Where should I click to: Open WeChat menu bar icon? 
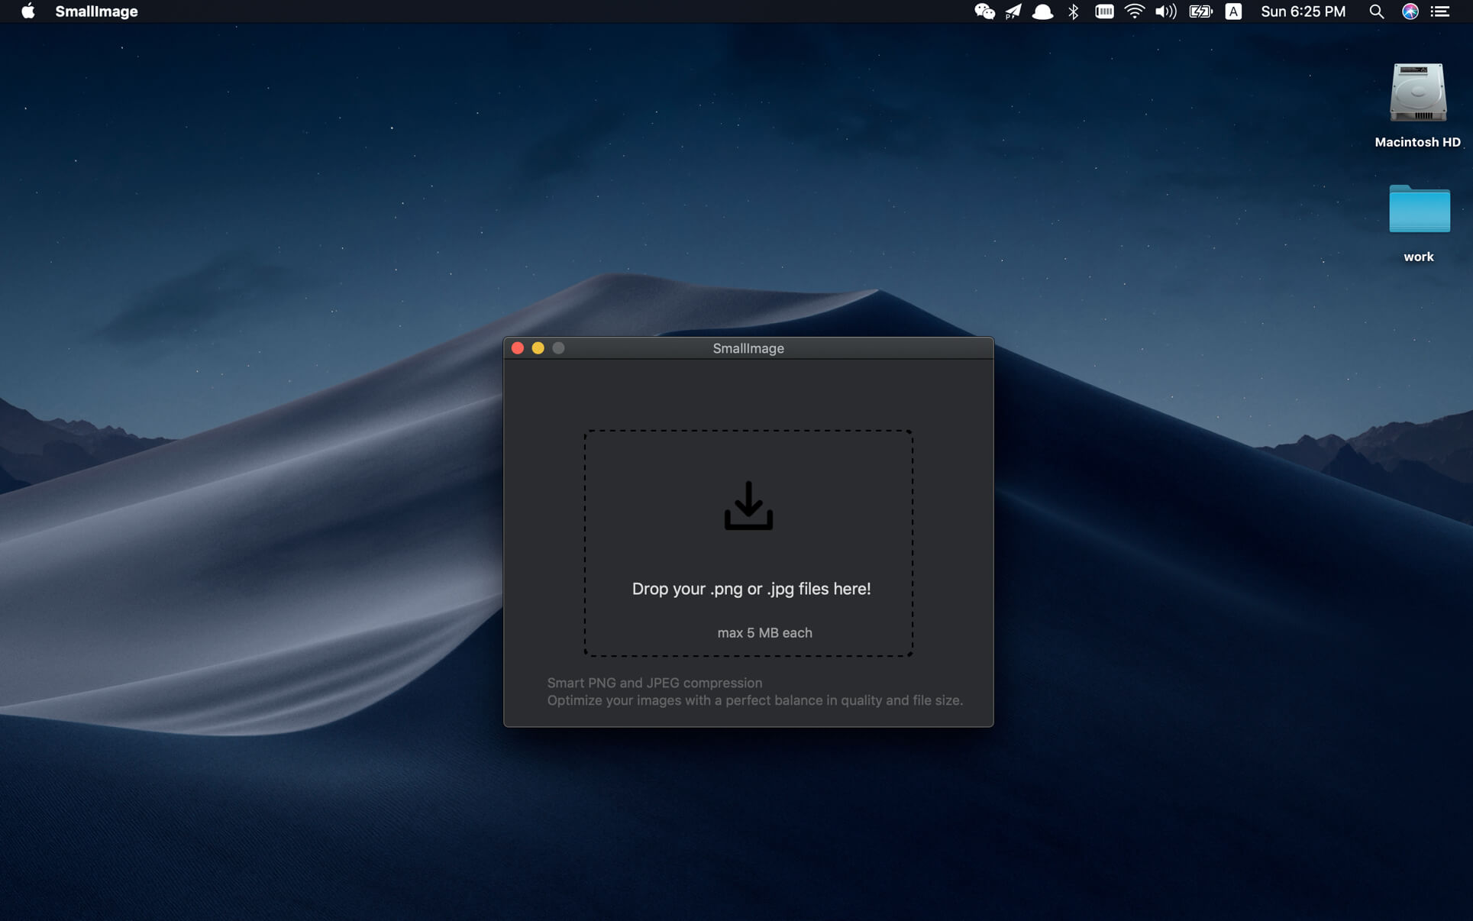[x=984, y=11]
